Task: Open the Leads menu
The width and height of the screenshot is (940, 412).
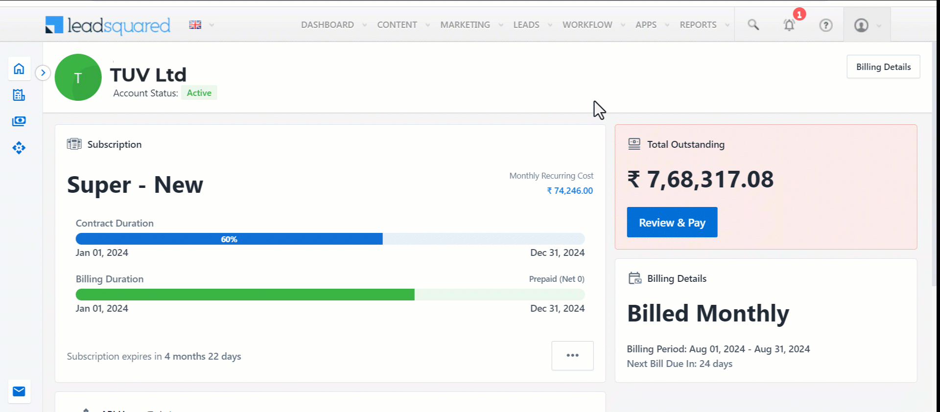Action: coord(526,25)
